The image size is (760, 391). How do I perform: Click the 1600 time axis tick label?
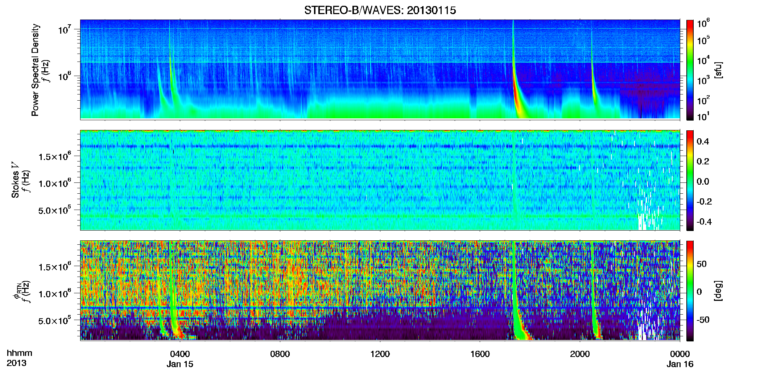480,354
